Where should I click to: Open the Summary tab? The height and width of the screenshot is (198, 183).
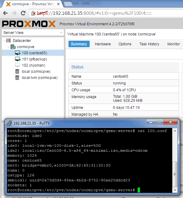click(79, 44)
